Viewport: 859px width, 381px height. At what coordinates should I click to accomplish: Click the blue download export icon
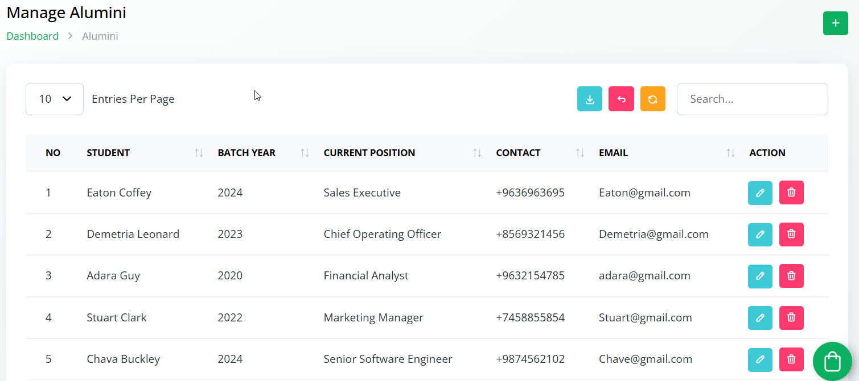(590, 99)
